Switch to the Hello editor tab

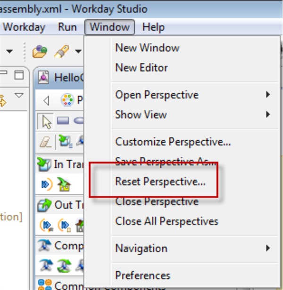click(60, 77)
